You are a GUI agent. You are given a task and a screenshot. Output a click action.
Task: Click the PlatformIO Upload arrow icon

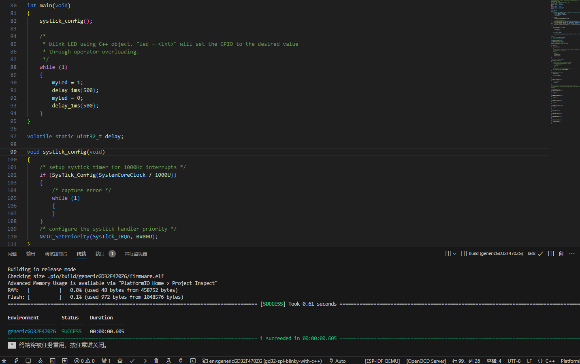coord(144,361)
